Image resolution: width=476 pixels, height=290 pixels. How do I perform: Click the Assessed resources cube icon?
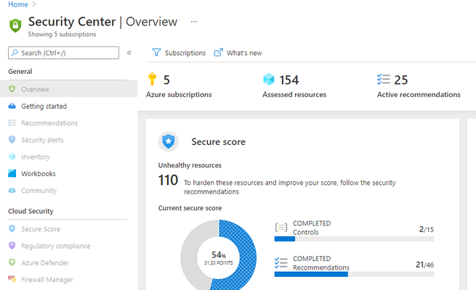[x=268, y=79]
